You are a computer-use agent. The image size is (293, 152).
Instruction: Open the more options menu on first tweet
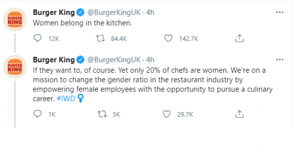tap(280, 12)
